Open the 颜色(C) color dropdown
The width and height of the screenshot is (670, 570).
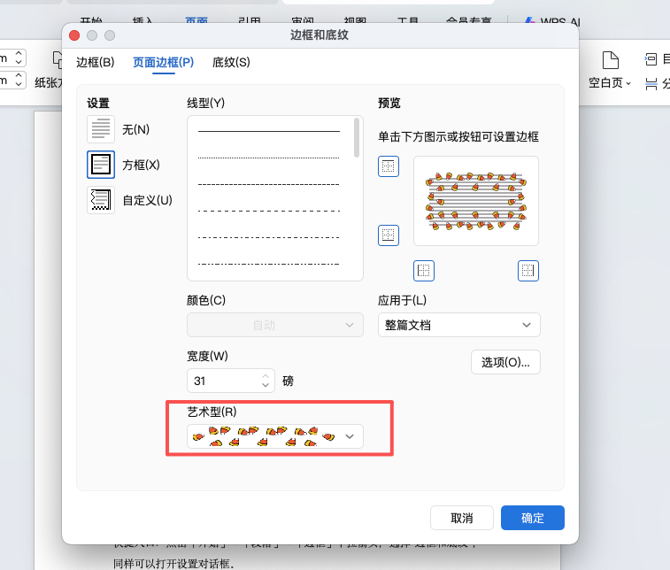[275, 325]
